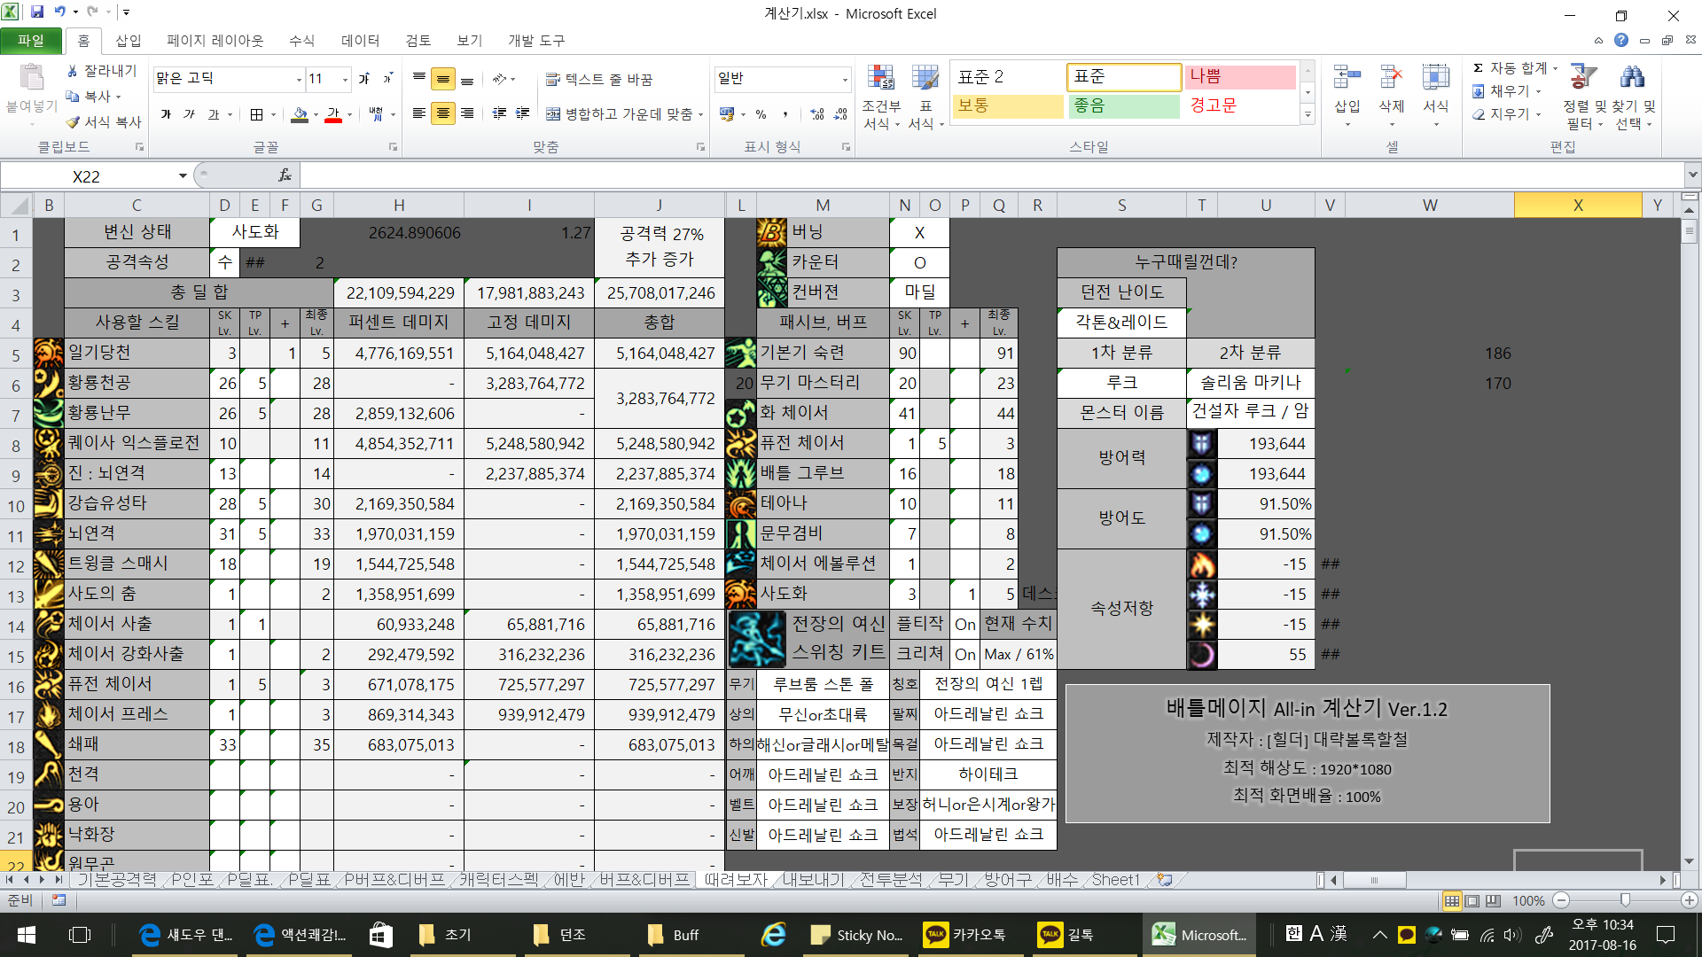1702x957 pixels.
Task: Toggle center horizontal alignment
Action: tap(442, 113)
